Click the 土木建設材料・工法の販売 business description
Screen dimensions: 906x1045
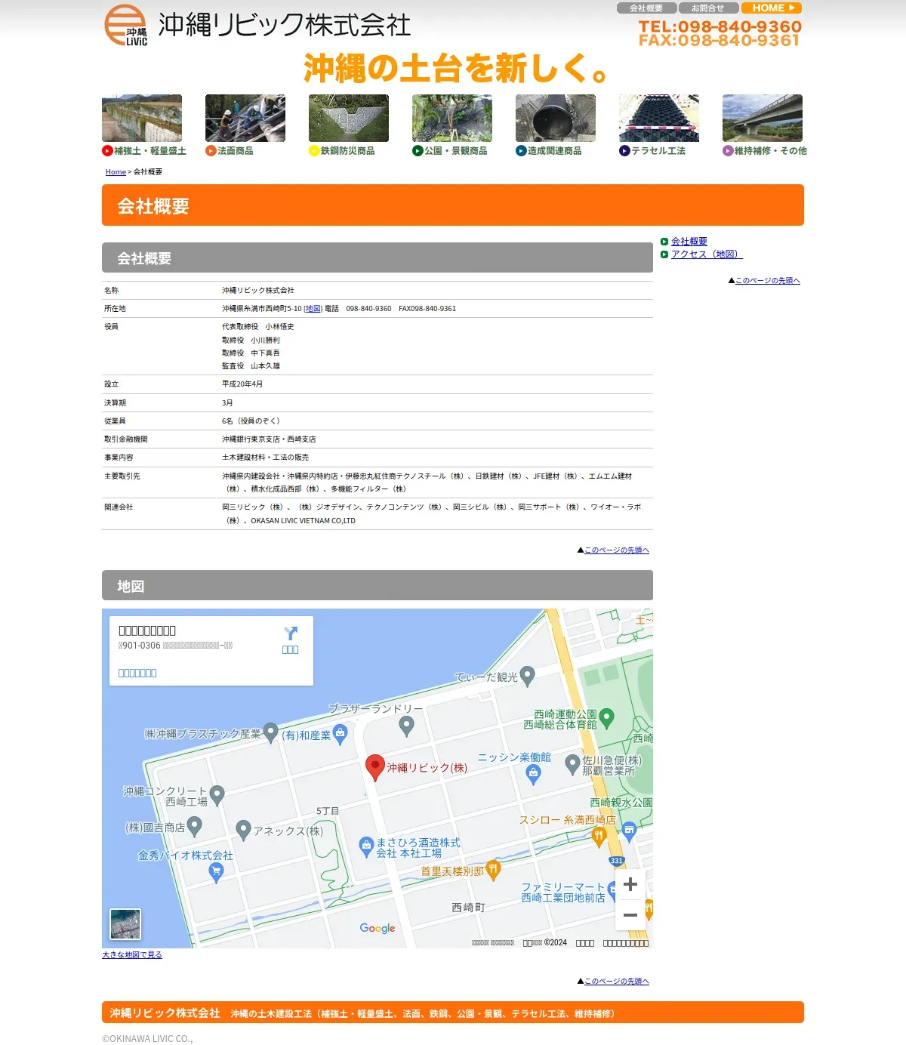[x=265, y=458]
